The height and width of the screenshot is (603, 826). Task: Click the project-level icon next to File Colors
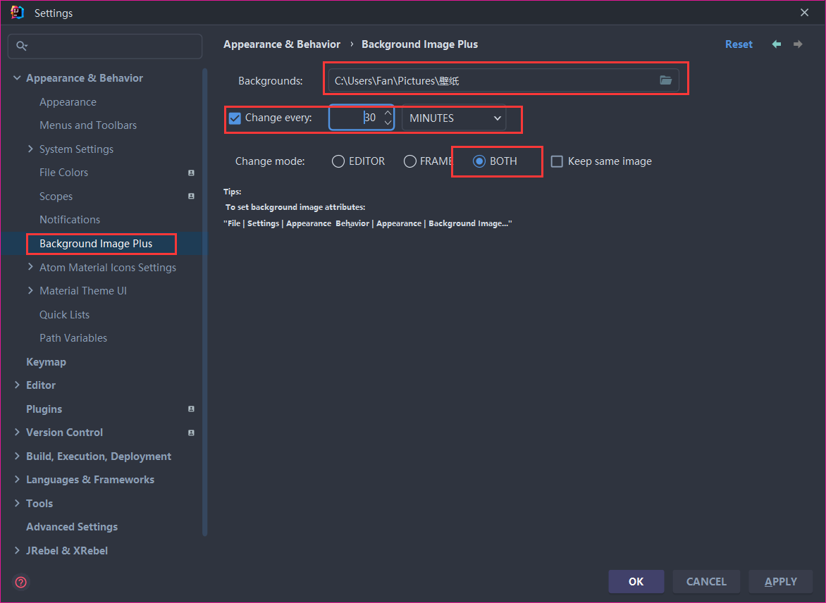[191, 173]
